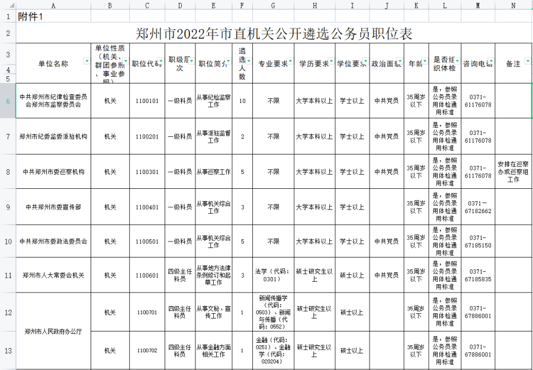Select column A header
The height and width of the screenshot is (370, 533).
click(53, 5)
